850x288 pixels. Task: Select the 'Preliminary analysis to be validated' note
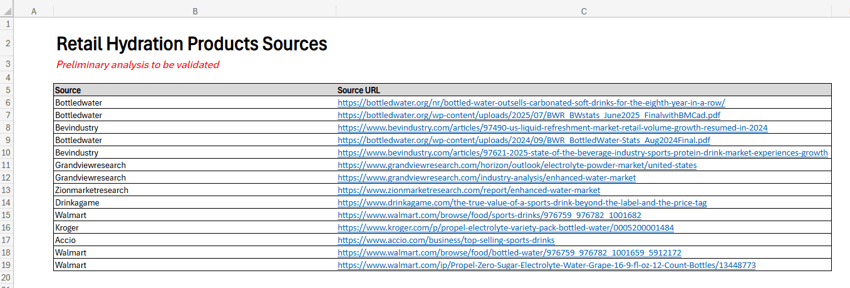(x=138, y=64)
